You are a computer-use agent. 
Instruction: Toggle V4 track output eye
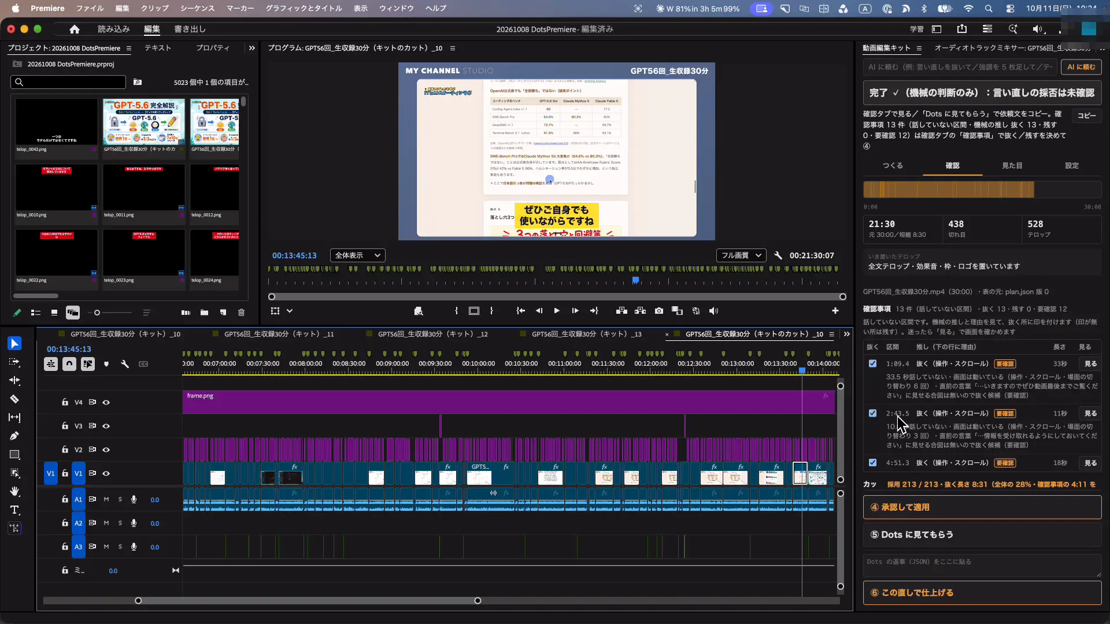coord(106,403)
